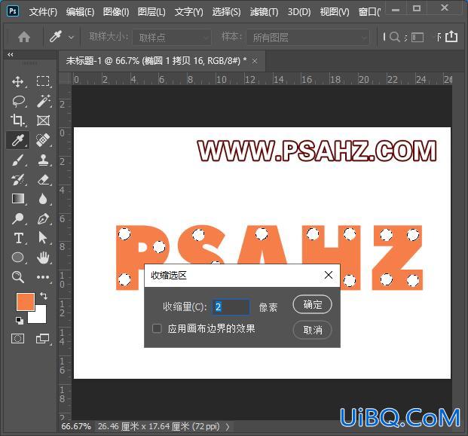Select the Hand tool
The width and height of the screenshot is (468, 436).
point(43,258)
